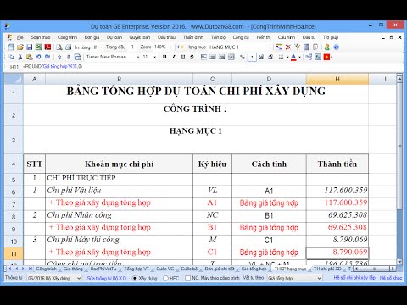Export to PDF using the red icon

pos(47,47)
